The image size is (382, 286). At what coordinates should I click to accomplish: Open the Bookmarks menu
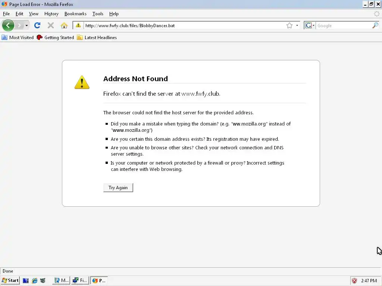point(75,14)
